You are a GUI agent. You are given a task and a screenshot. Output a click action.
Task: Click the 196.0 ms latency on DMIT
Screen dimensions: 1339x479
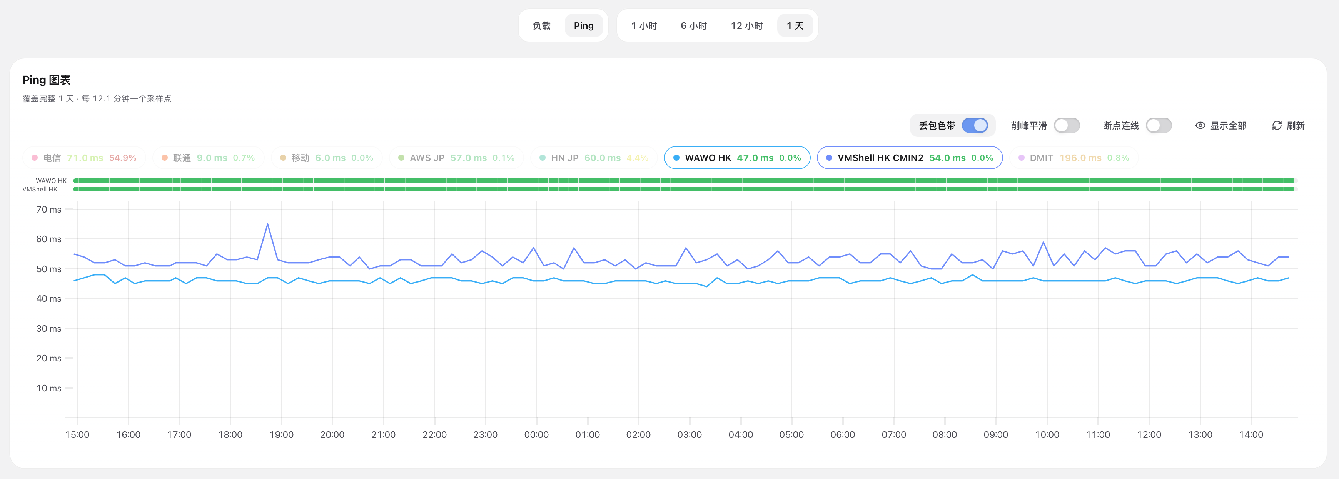(1080, 158)
